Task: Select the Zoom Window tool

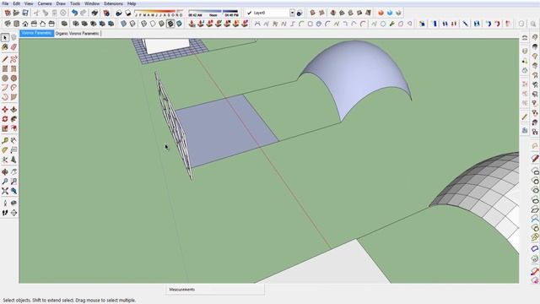Action: 13,182
